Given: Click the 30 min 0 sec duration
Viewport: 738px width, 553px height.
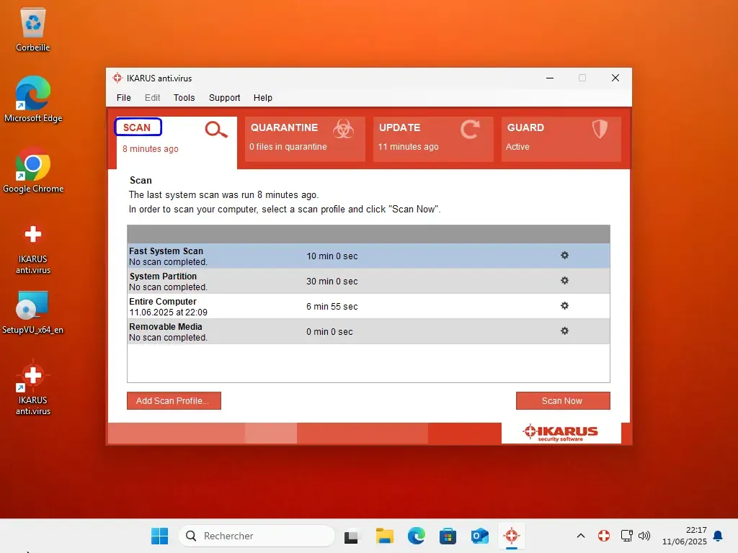Looking at the screenshot, I should [x=332, y=282].
